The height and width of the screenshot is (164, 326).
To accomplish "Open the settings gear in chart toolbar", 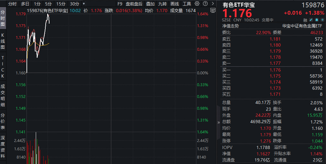I will [x=197, y=4].
